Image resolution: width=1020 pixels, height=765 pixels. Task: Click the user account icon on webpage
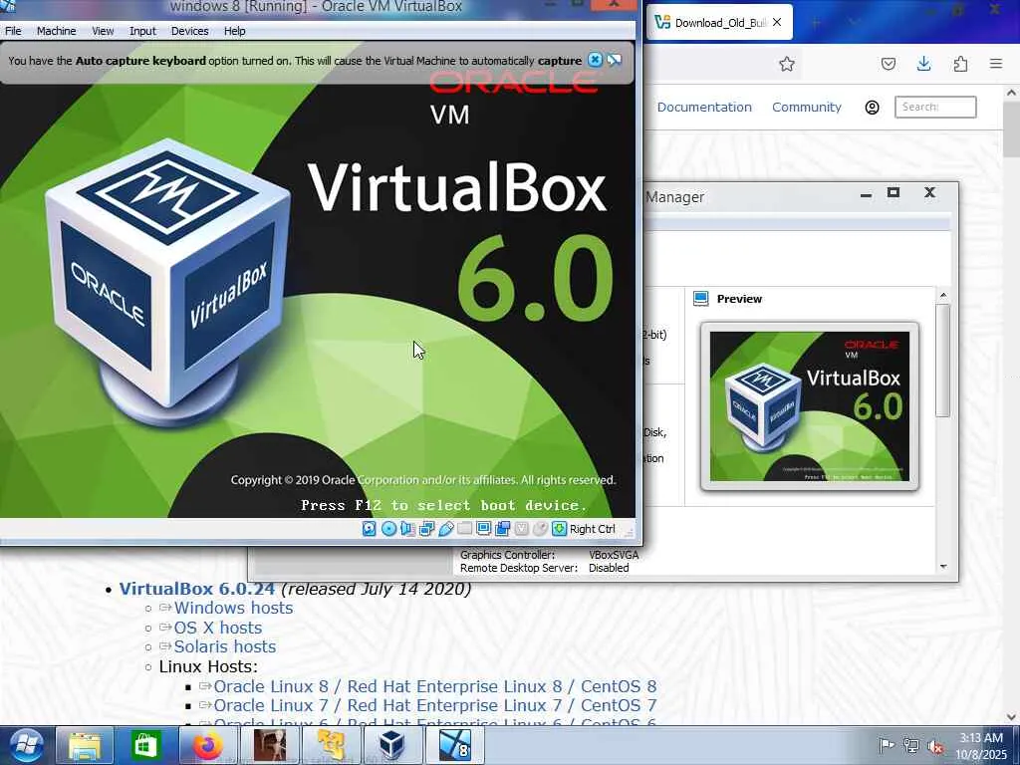click(x=872, y=108)
